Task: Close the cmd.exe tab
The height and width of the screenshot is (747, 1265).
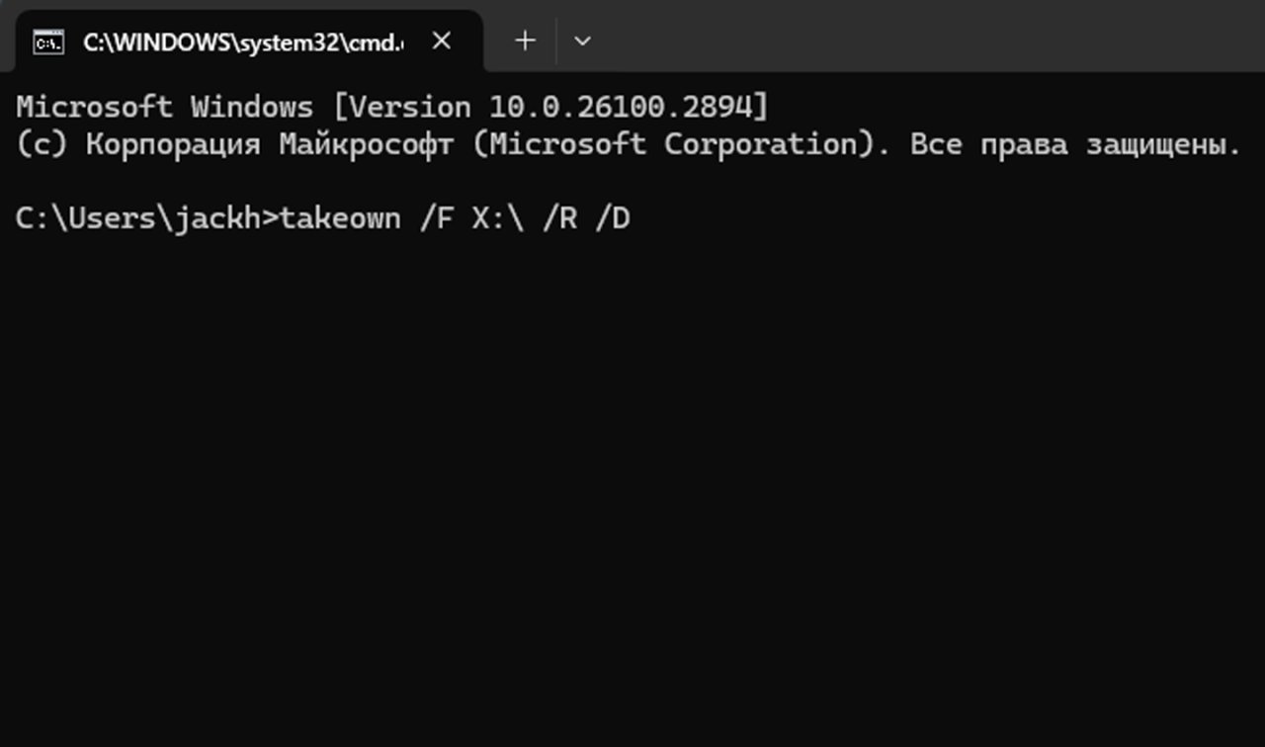Action: tap(441, 41)
